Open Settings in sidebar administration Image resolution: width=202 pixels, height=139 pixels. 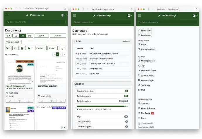[x=143, y=103]
